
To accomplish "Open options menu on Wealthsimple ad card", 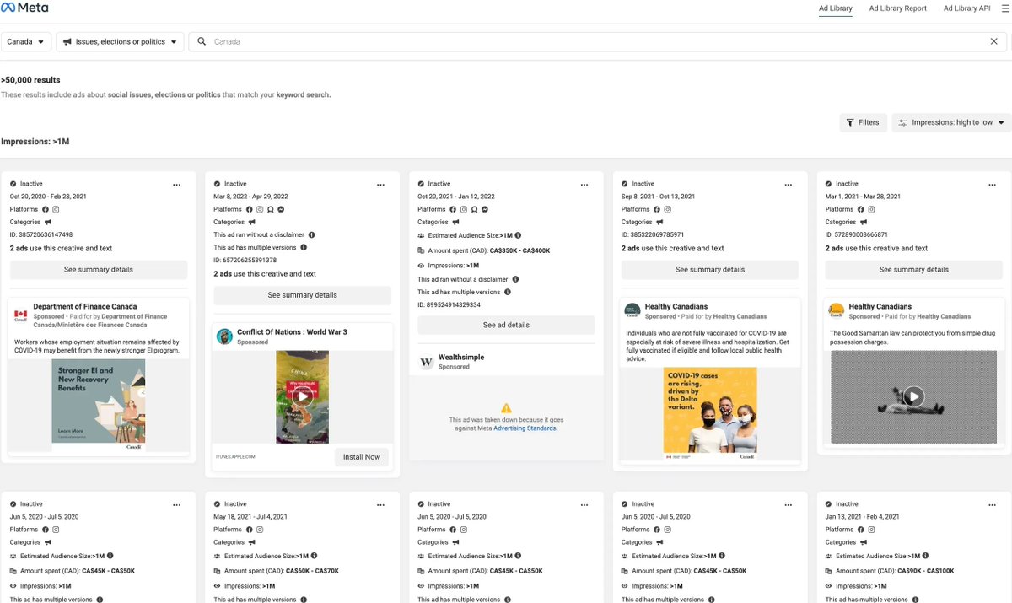I will tap(584, 184).
